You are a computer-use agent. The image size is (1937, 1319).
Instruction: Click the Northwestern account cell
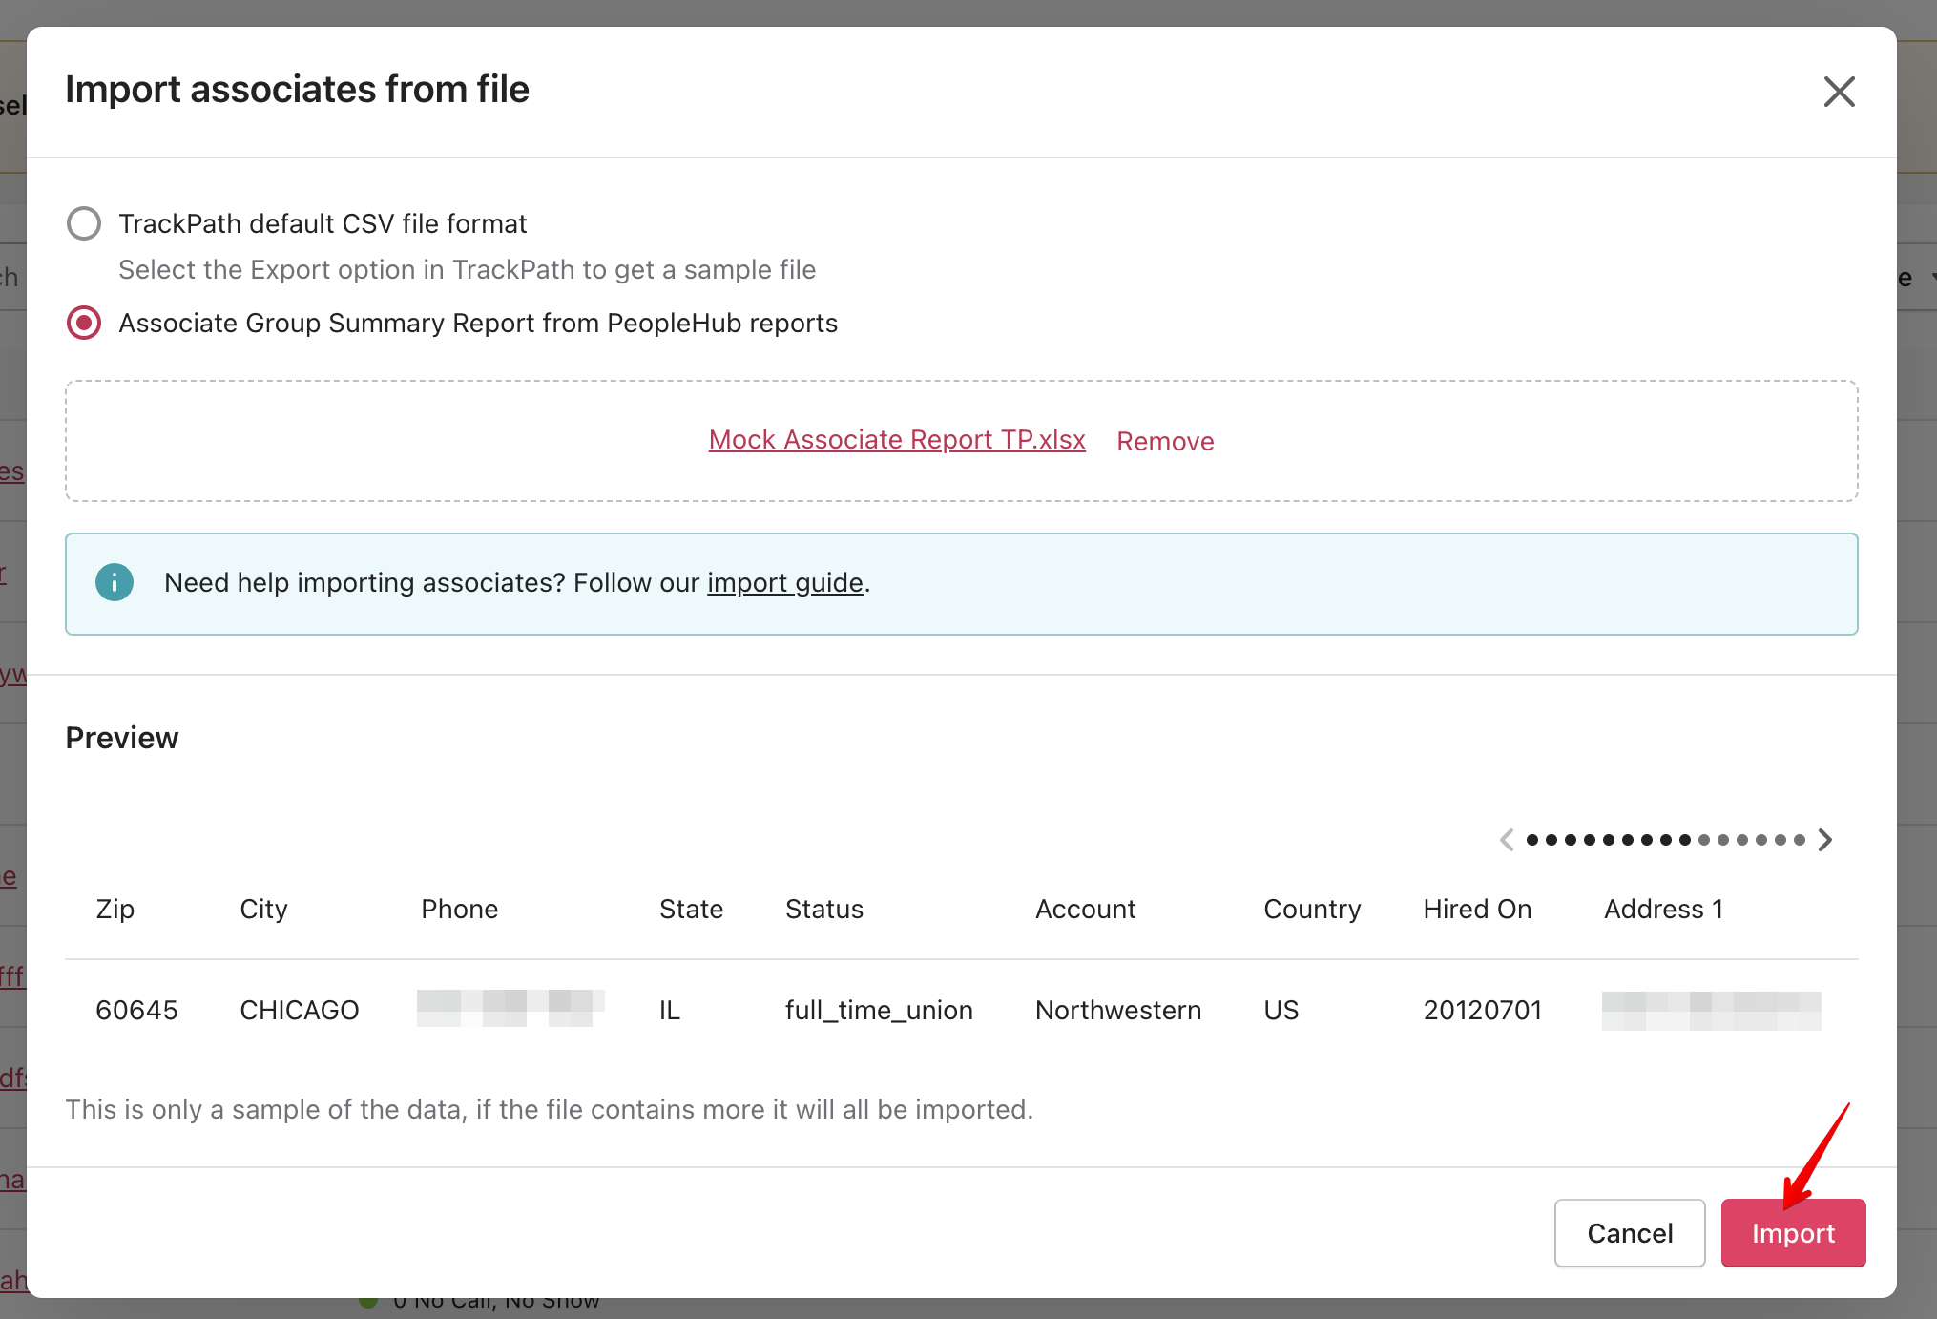(1118, 1010)
